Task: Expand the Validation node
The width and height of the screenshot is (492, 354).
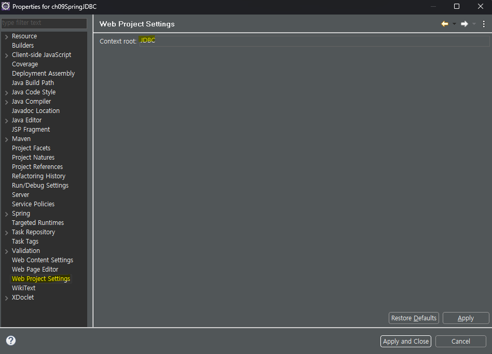Action: coord(6,251)
